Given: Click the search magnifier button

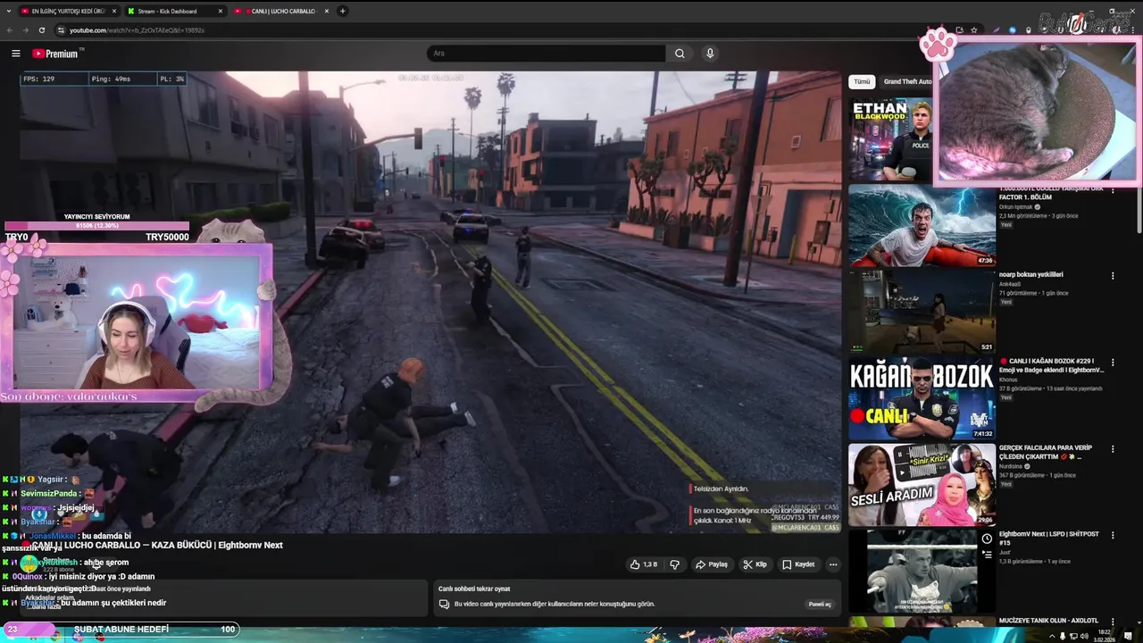Looking at the screenshot, I should 680,54.
